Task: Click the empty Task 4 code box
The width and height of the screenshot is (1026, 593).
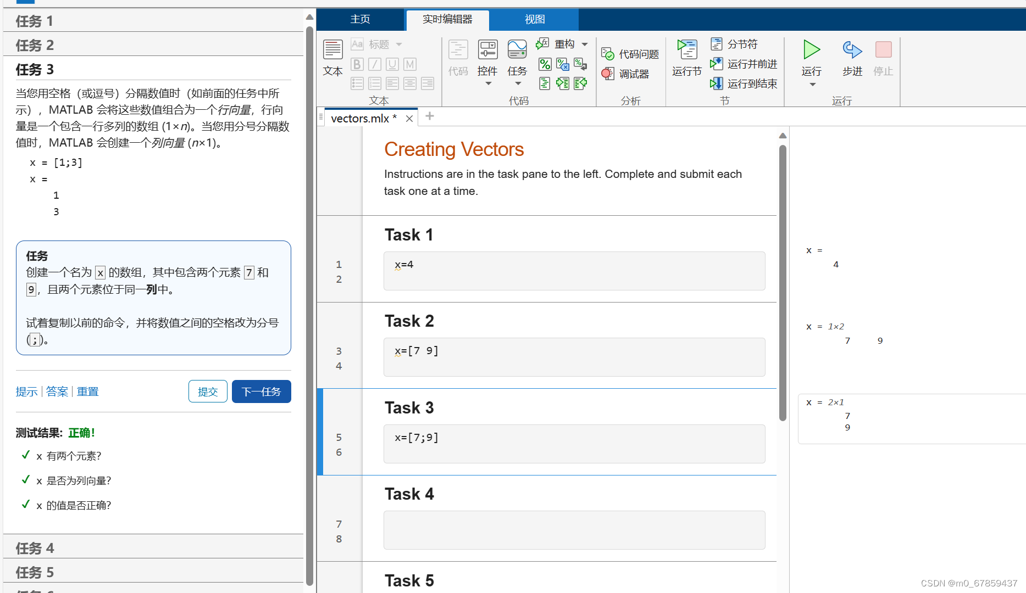Action: tap(574, 530)
